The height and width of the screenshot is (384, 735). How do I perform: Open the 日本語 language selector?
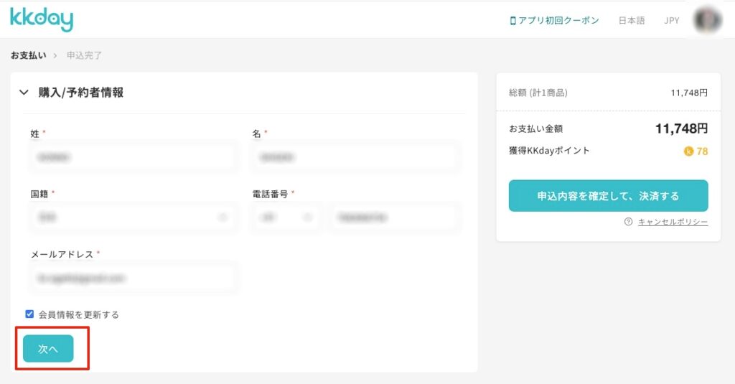pyautogui.click(x=632, y=21)
